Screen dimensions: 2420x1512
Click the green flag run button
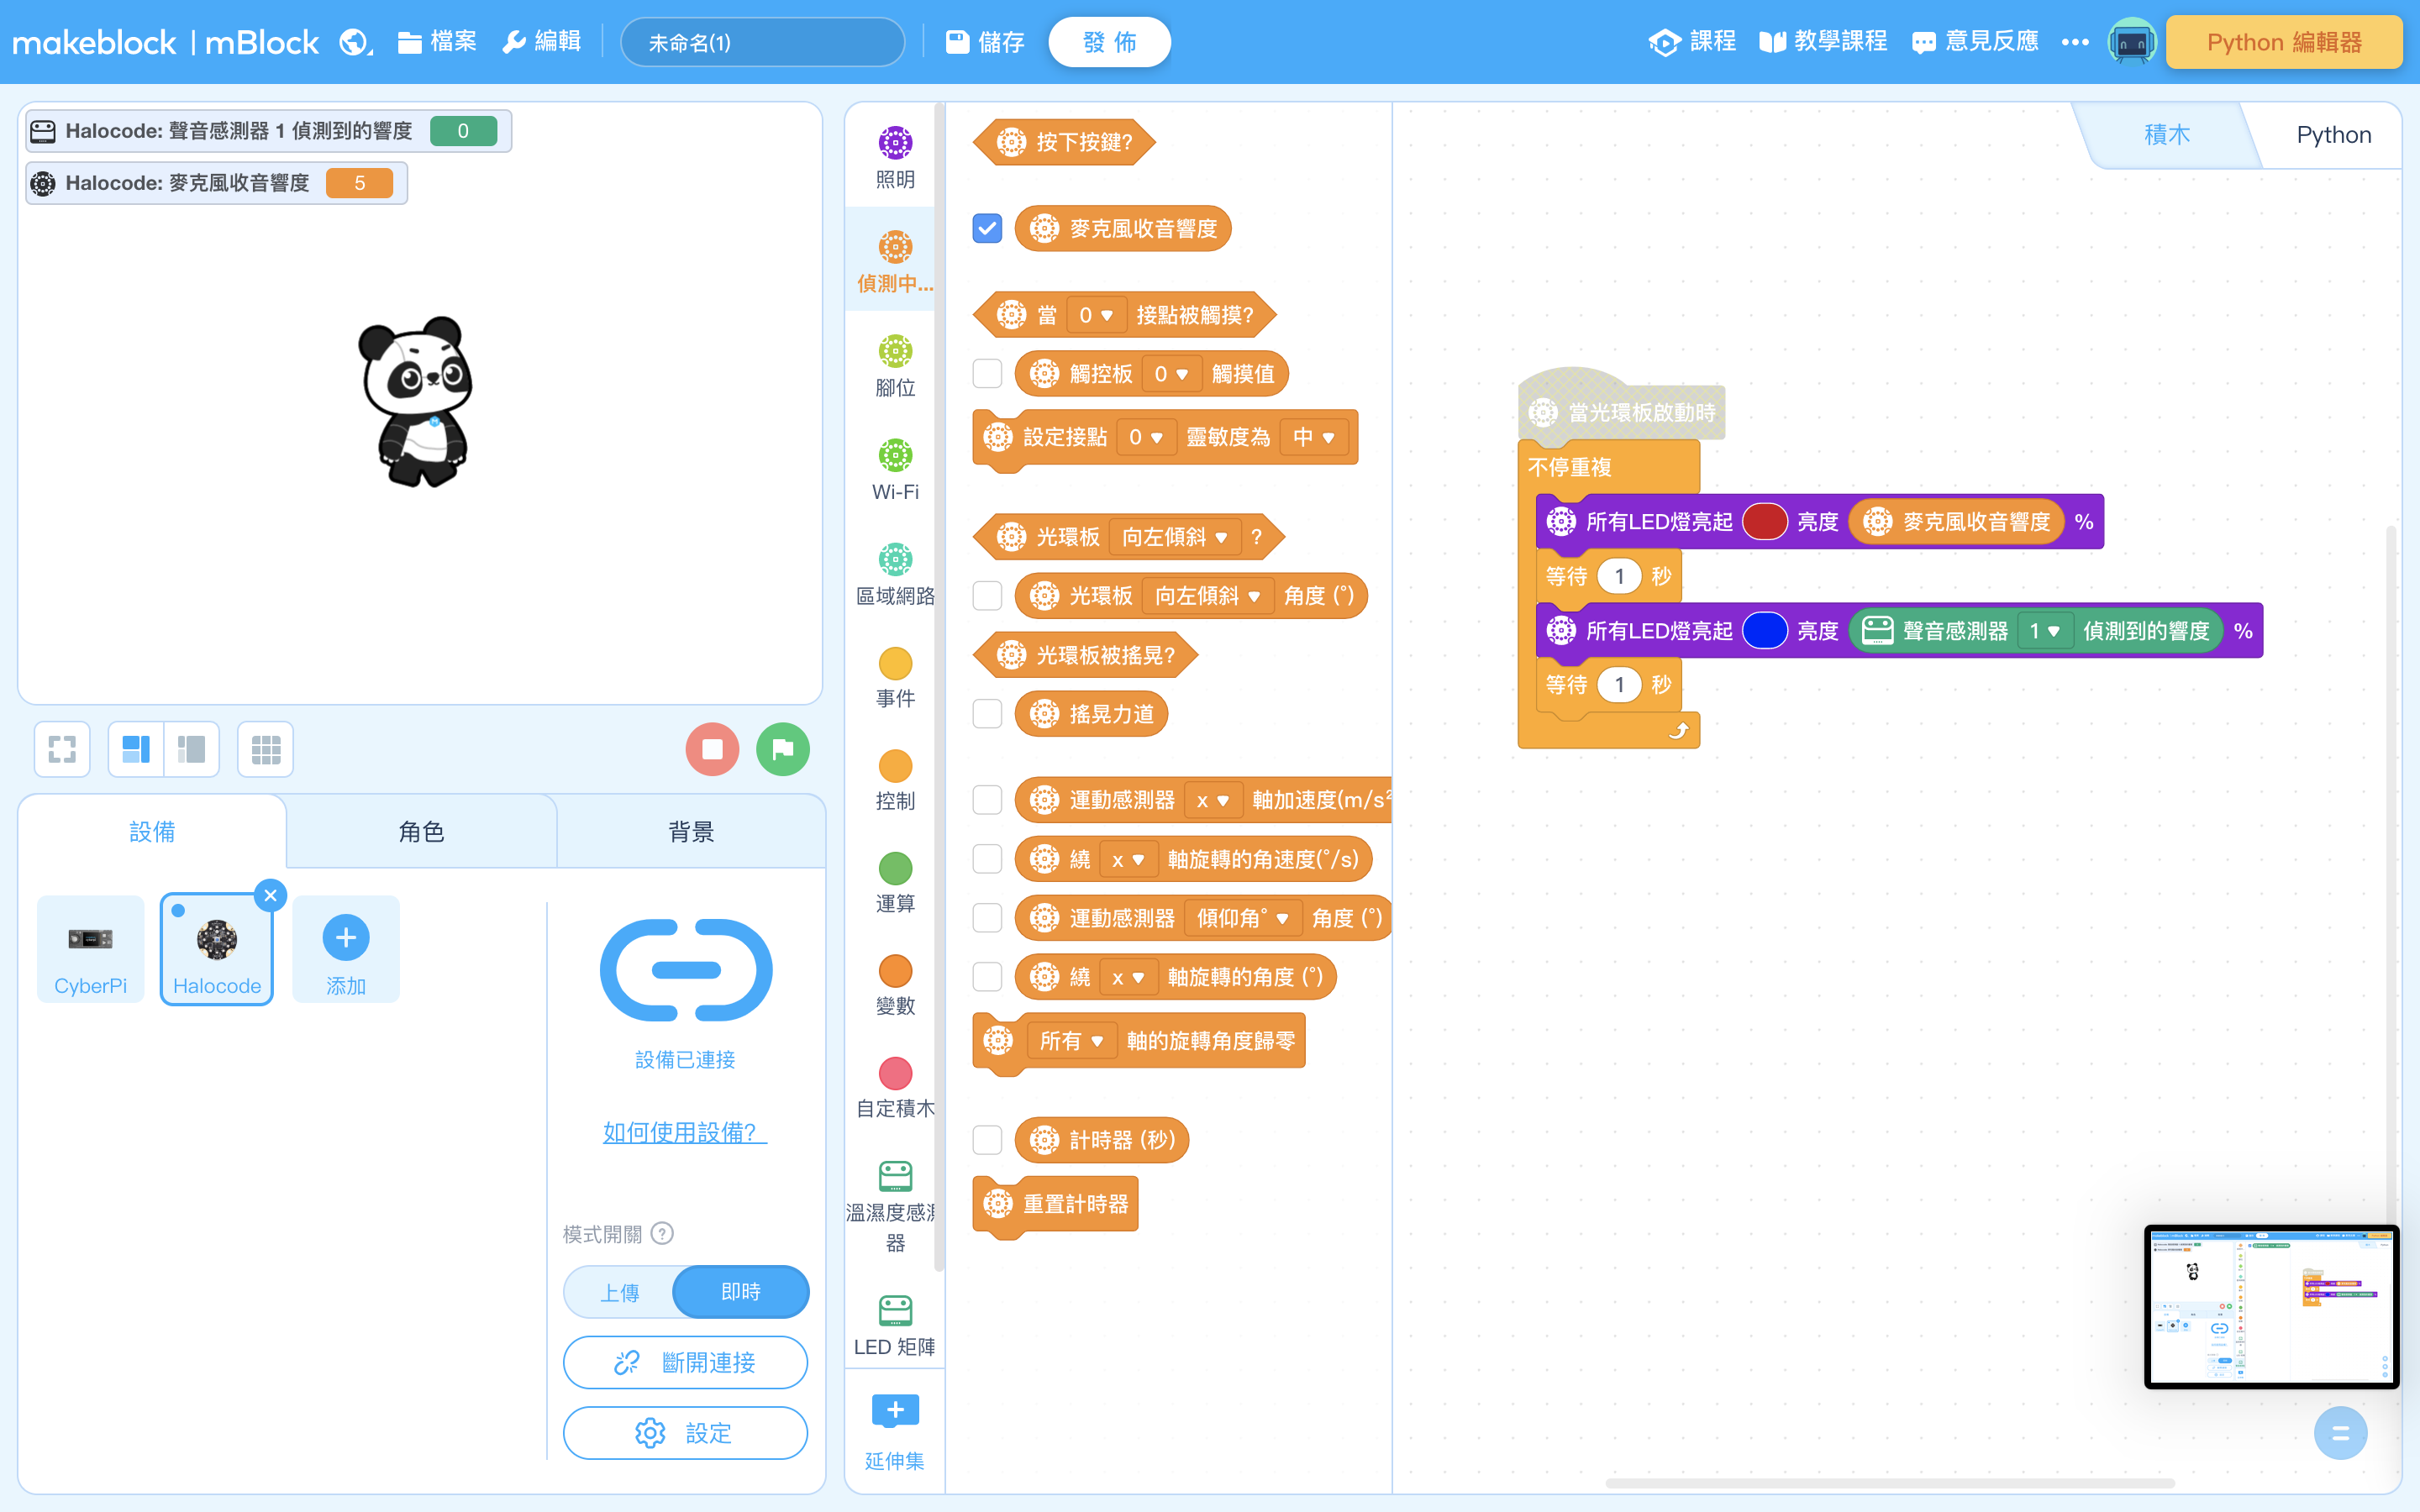coord(782,749)
